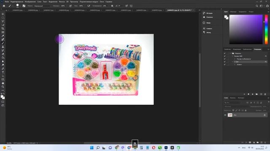Click the symmetry paint options icon
This screenshot has height=151, width=270.
(131, 6)
